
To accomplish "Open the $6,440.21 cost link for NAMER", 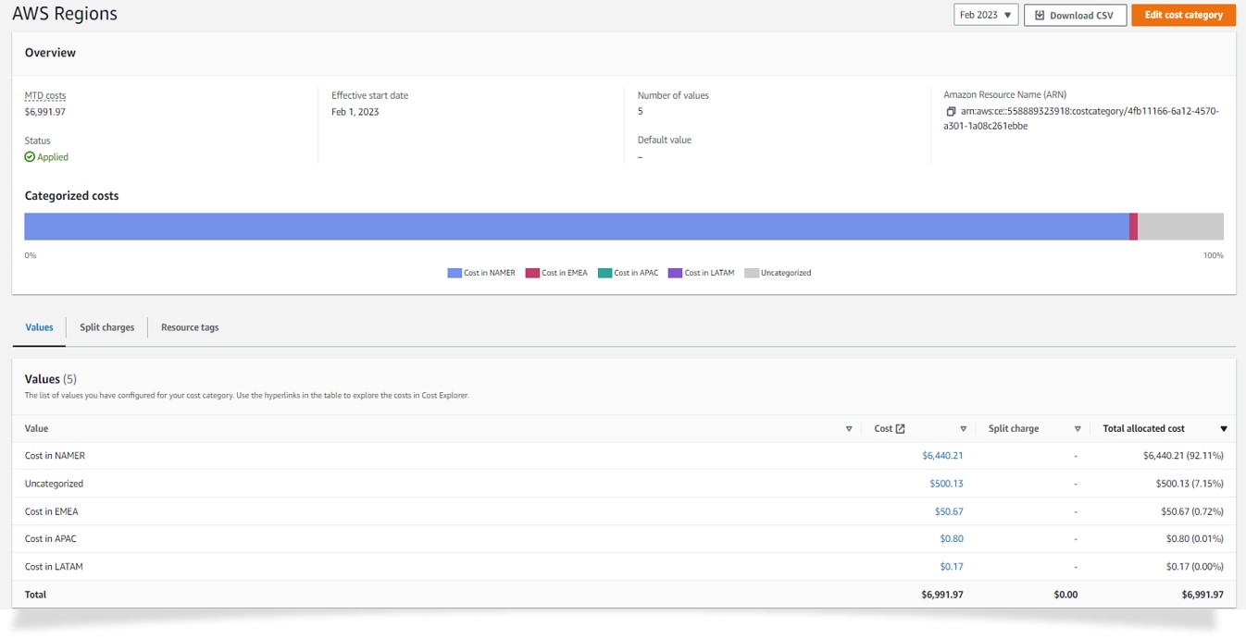I will click(942, 456).
